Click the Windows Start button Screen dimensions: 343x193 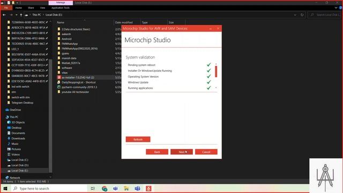(5, 188)
